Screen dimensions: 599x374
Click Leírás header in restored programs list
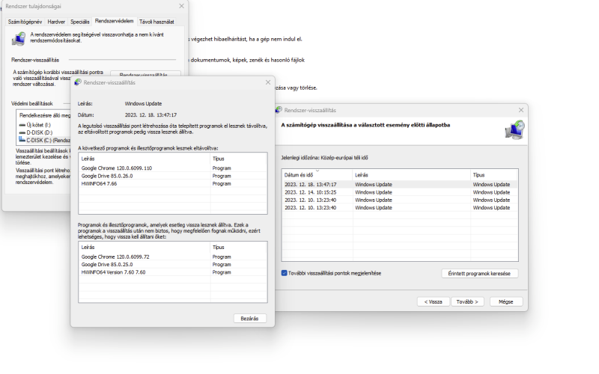tap(145, 247)
